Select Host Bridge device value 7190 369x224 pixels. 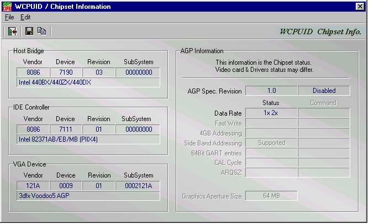click(x=66, y=72)
